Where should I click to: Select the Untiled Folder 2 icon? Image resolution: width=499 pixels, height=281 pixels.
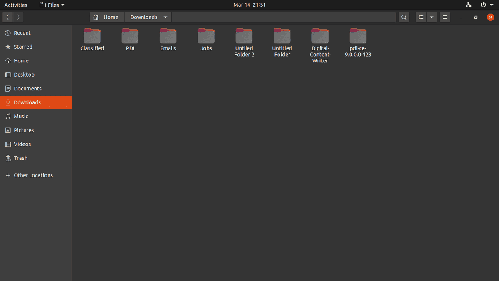(x=244, y=36)
